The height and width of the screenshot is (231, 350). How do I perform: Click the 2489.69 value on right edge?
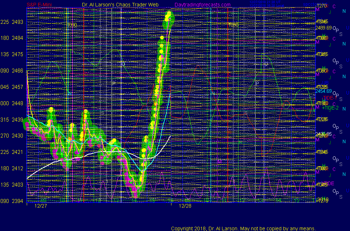(x=323, y=28)
